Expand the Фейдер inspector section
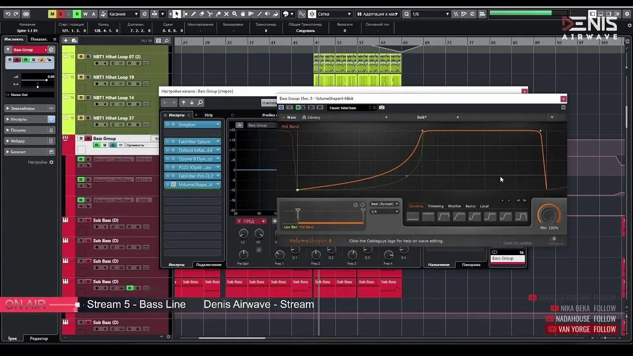This screenshot has height=356, width=633. [x=30, y=141]
